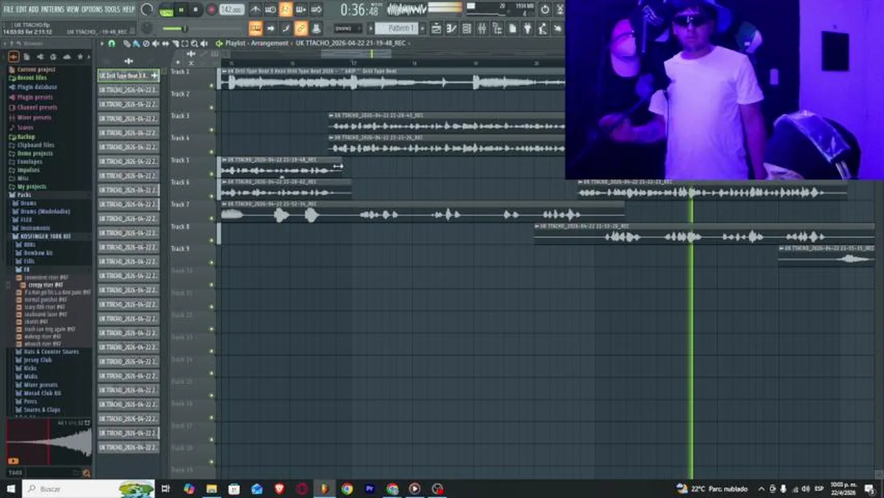884x498 pixels.
Task: Toggle the countdown before recording icon
Action: [x=271, y=10]
